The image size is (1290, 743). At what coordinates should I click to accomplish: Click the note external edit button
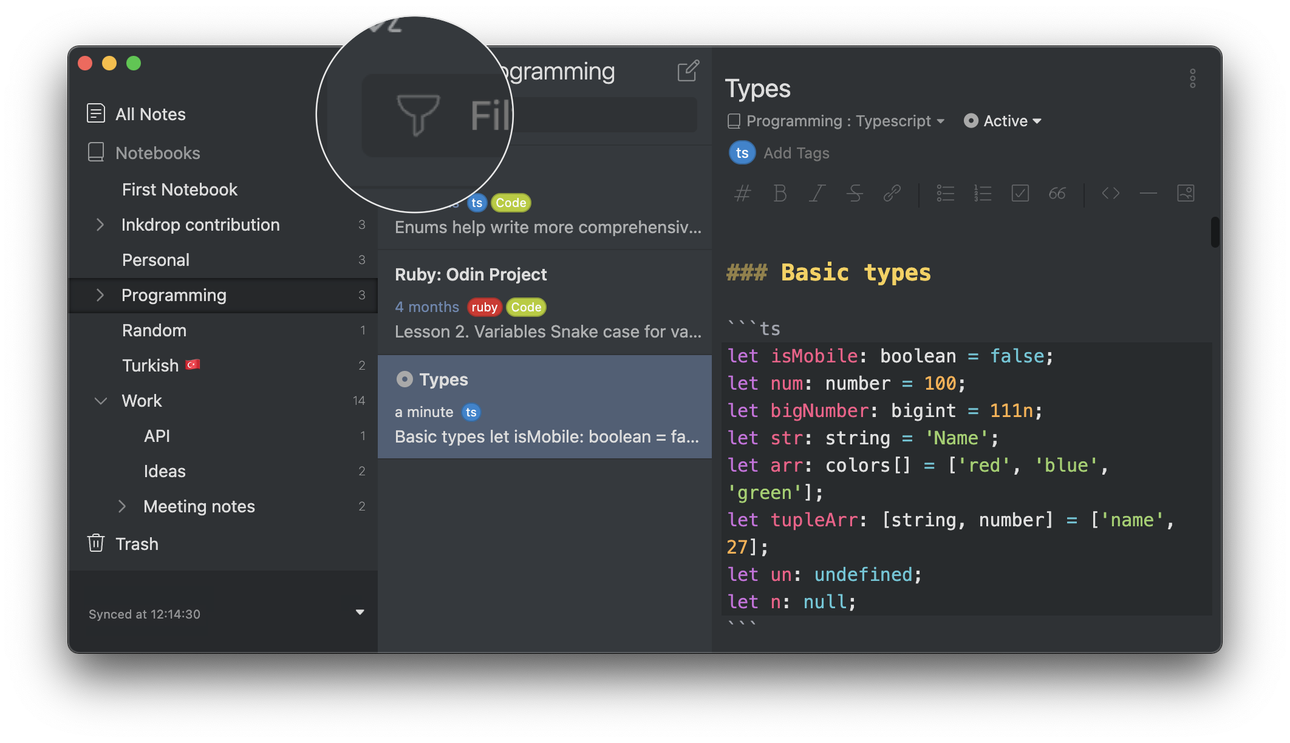688,71
